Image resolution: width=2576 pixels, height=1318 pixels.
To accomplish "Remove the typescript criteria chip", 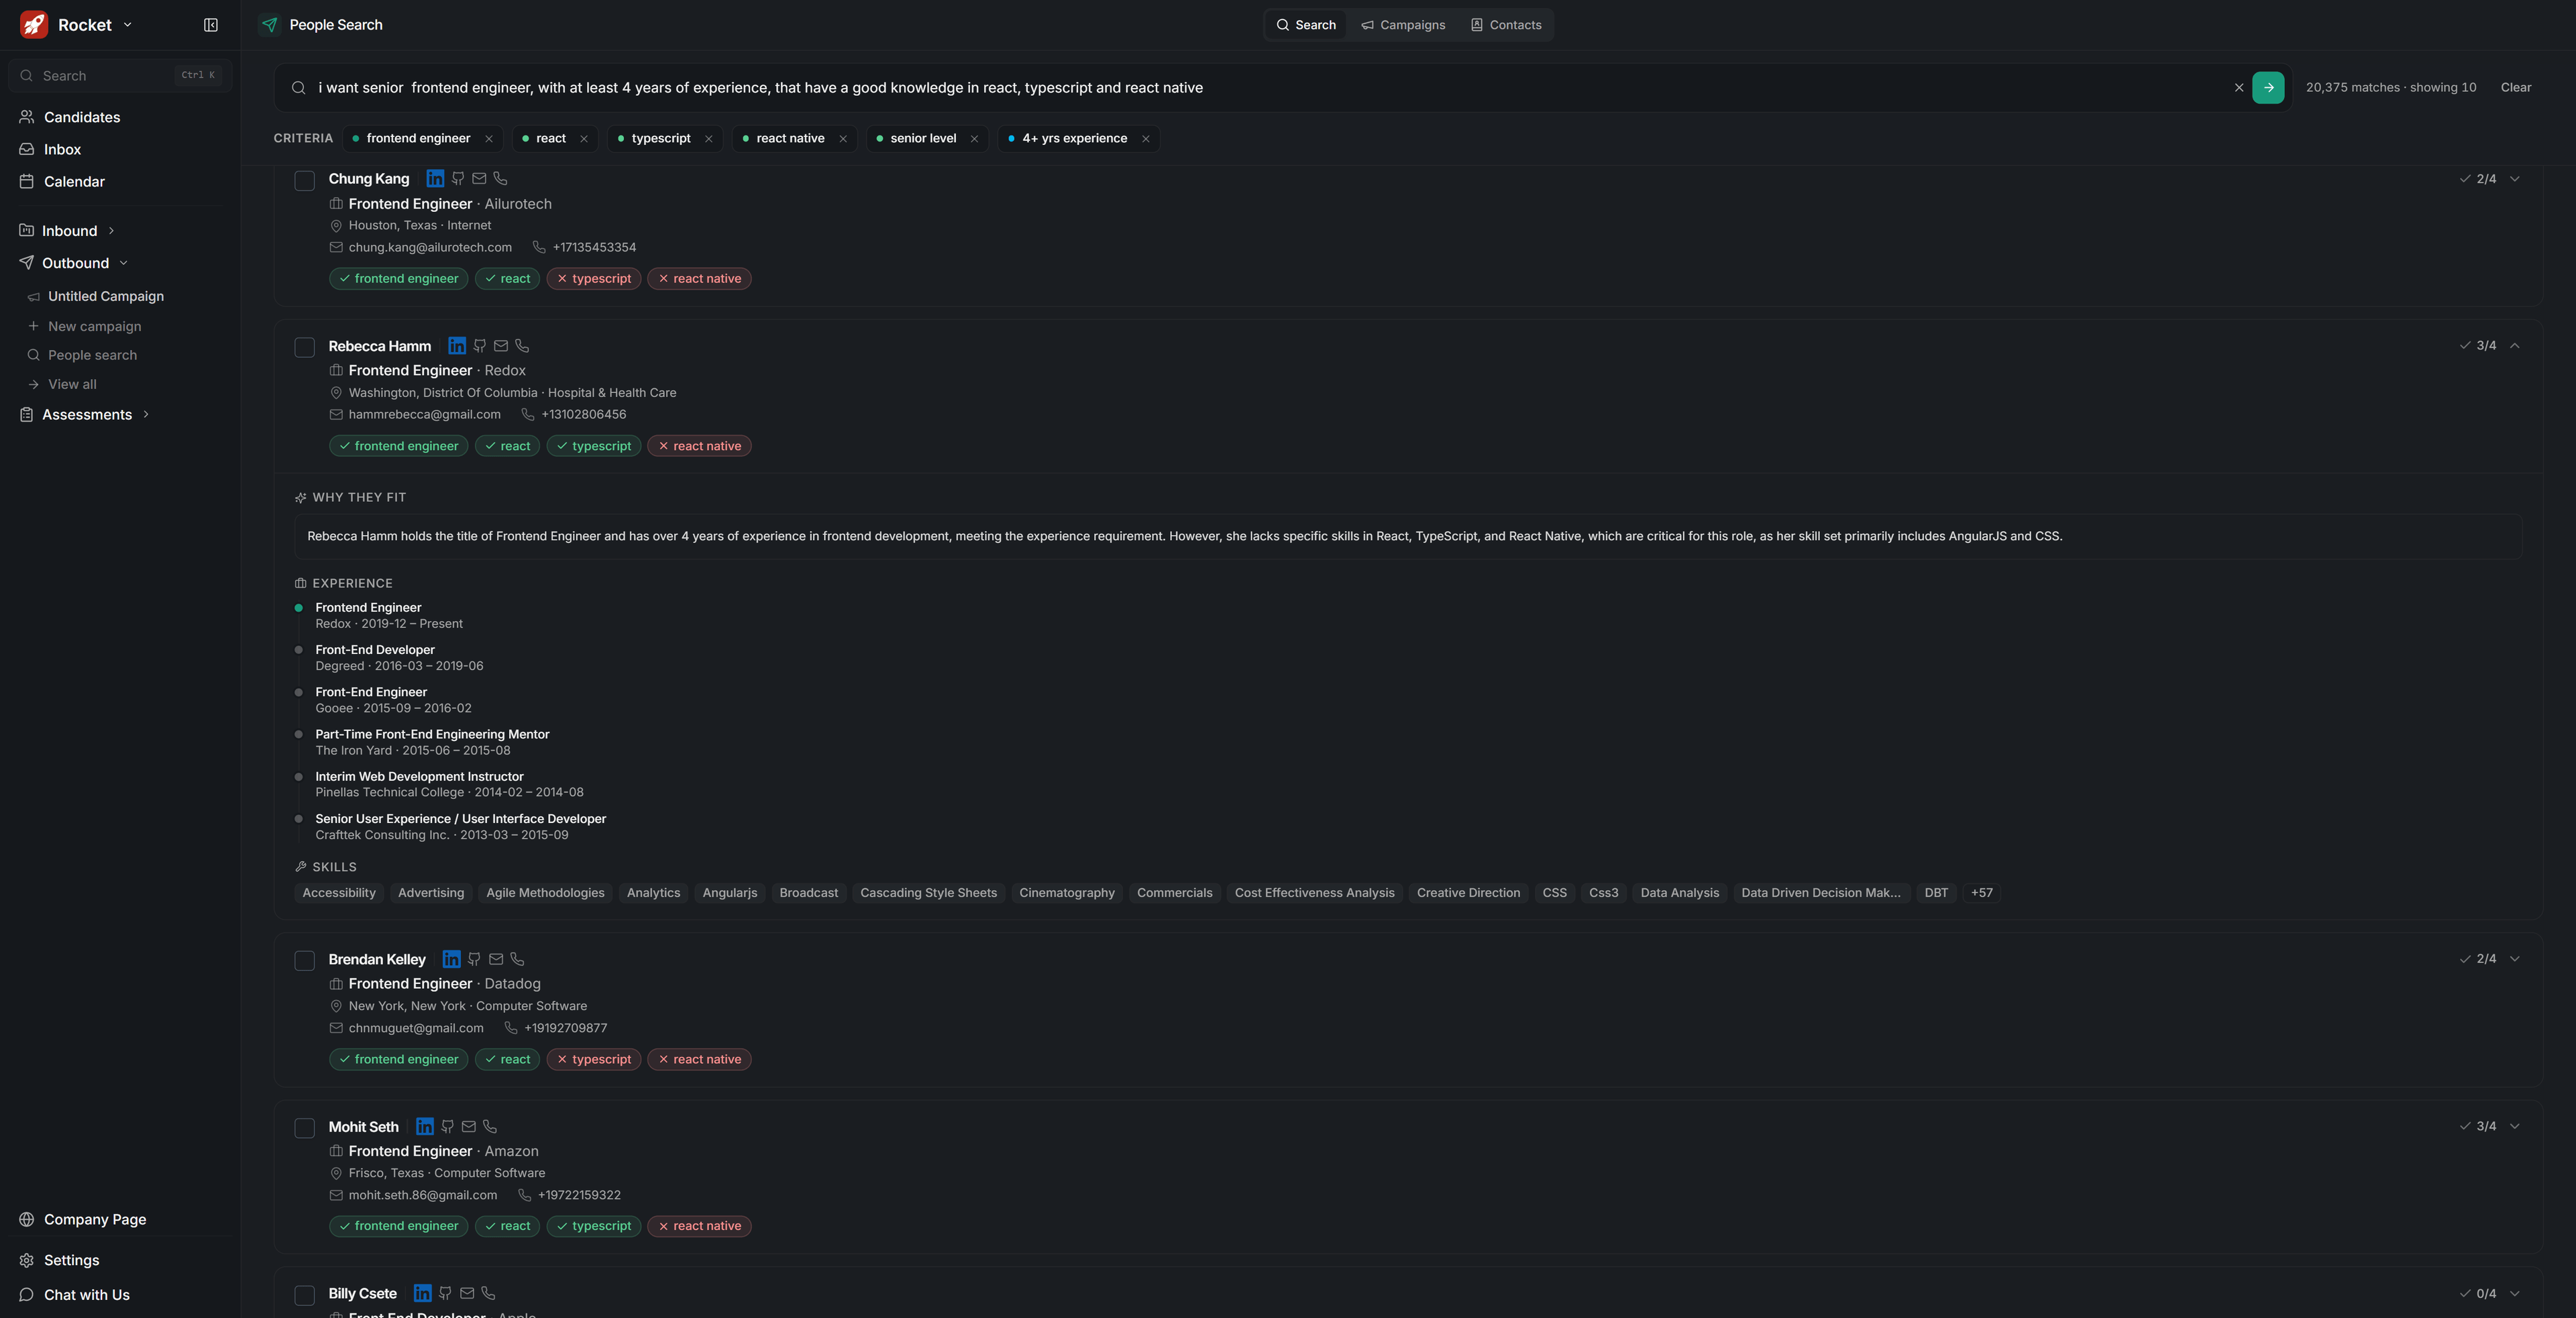I will click(709, 139).
